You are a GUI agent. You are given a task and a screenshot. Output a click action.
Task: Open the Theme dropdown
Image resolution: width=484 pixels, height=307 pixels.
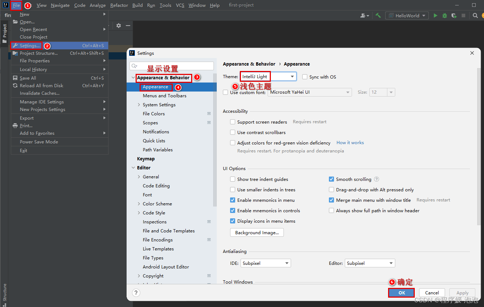268,76
